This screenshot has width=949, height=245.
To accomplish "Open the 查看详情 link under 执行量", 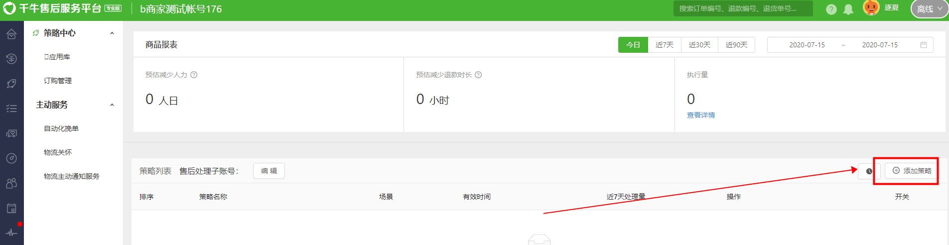I will point(701,115).
